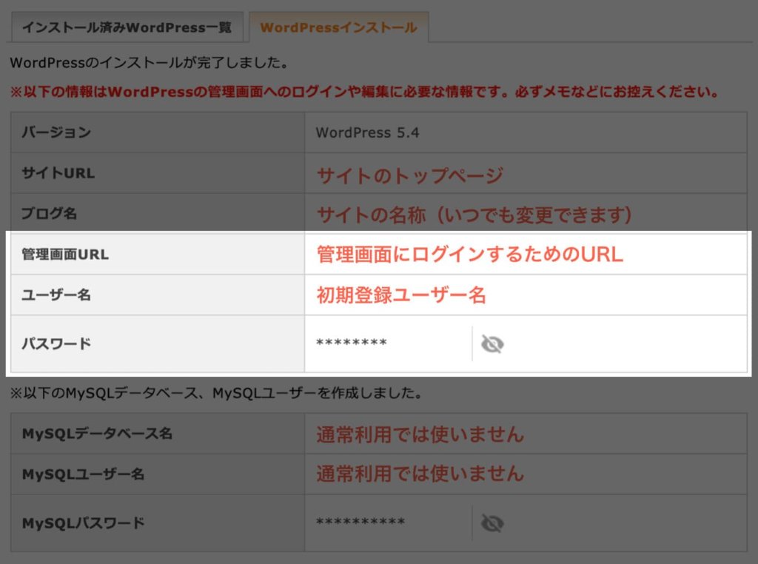Screen dimensions: 758x564
Task: Click the masked パスワード value field
Action: pyautogui.click(x=352, y=343)
